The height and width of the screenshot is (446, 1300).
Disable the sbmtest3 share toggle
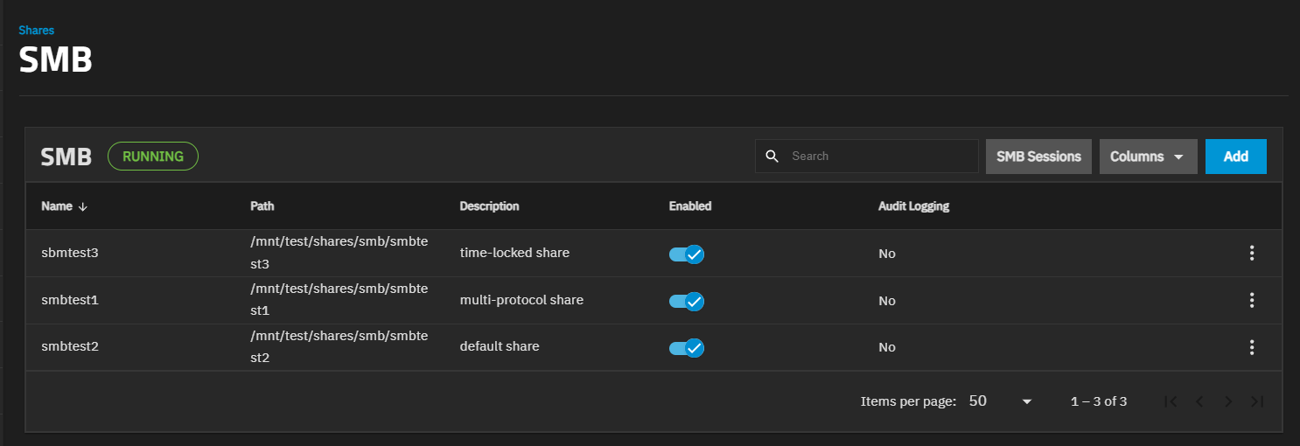click(x=687, y=254)
